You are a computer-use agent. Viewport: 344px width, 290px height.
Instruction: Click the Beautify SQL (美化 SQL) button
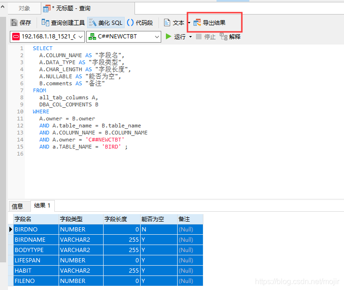(106, 22)
